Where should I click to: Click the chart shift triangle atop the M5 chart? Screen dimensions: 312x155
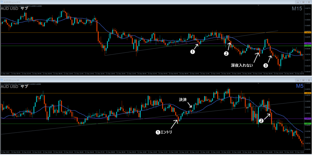pyautogui.click(x=258, y=83)
